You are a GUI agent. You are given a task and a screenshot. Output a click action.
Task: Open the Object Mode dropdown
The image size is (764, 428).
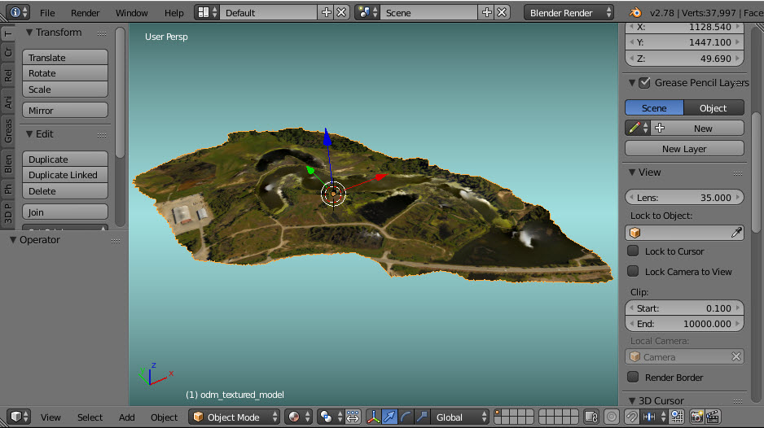click(x=235, y=417)
